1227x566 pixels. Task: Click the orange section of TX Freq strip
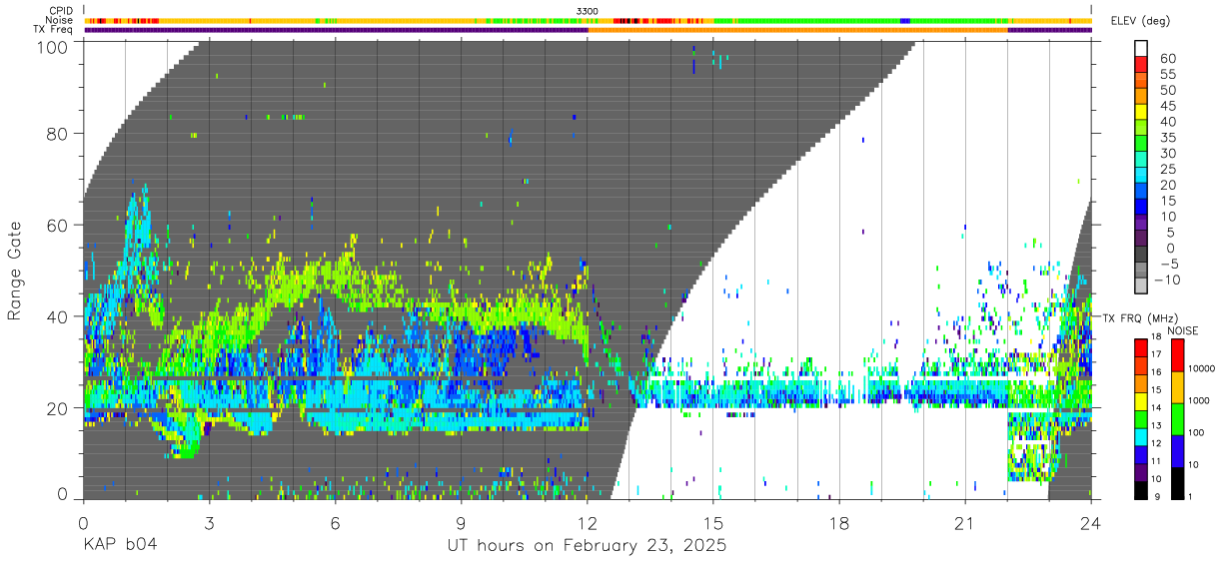pos(797,30)
